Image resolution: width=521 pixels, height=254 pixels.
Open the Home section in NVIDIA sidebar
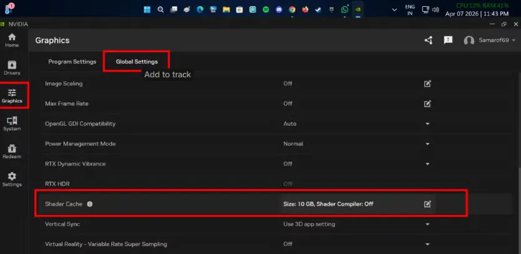point(12,40)
